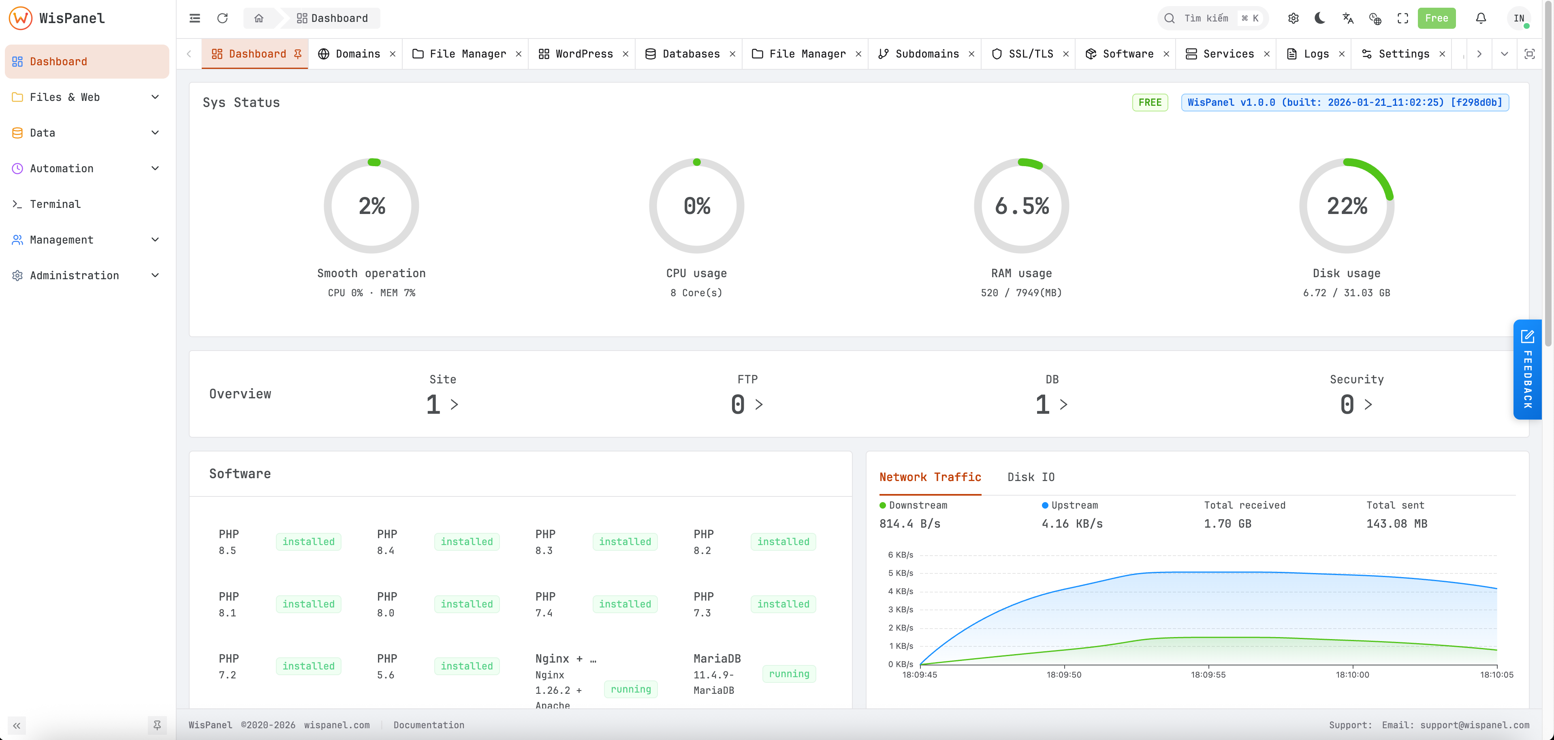This screenshot has height=740, width=1554.
Task: Open the language switcher icon
Action: coord(1347,18)
